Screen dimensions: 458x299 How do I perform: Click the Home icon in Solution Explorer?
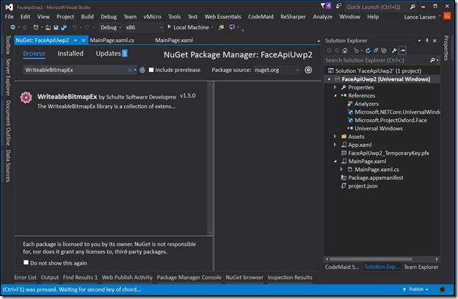[345, 51]
